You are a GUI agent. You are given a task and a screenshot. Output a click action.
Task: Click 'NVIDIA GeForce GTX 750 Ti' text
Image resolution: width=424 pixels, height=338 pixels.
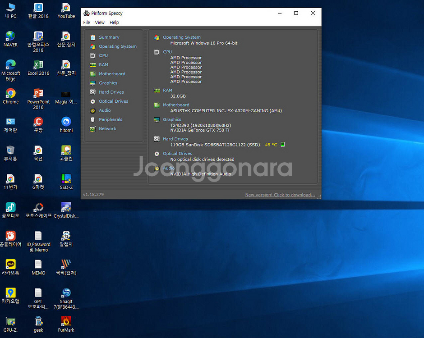pos(199,130)
